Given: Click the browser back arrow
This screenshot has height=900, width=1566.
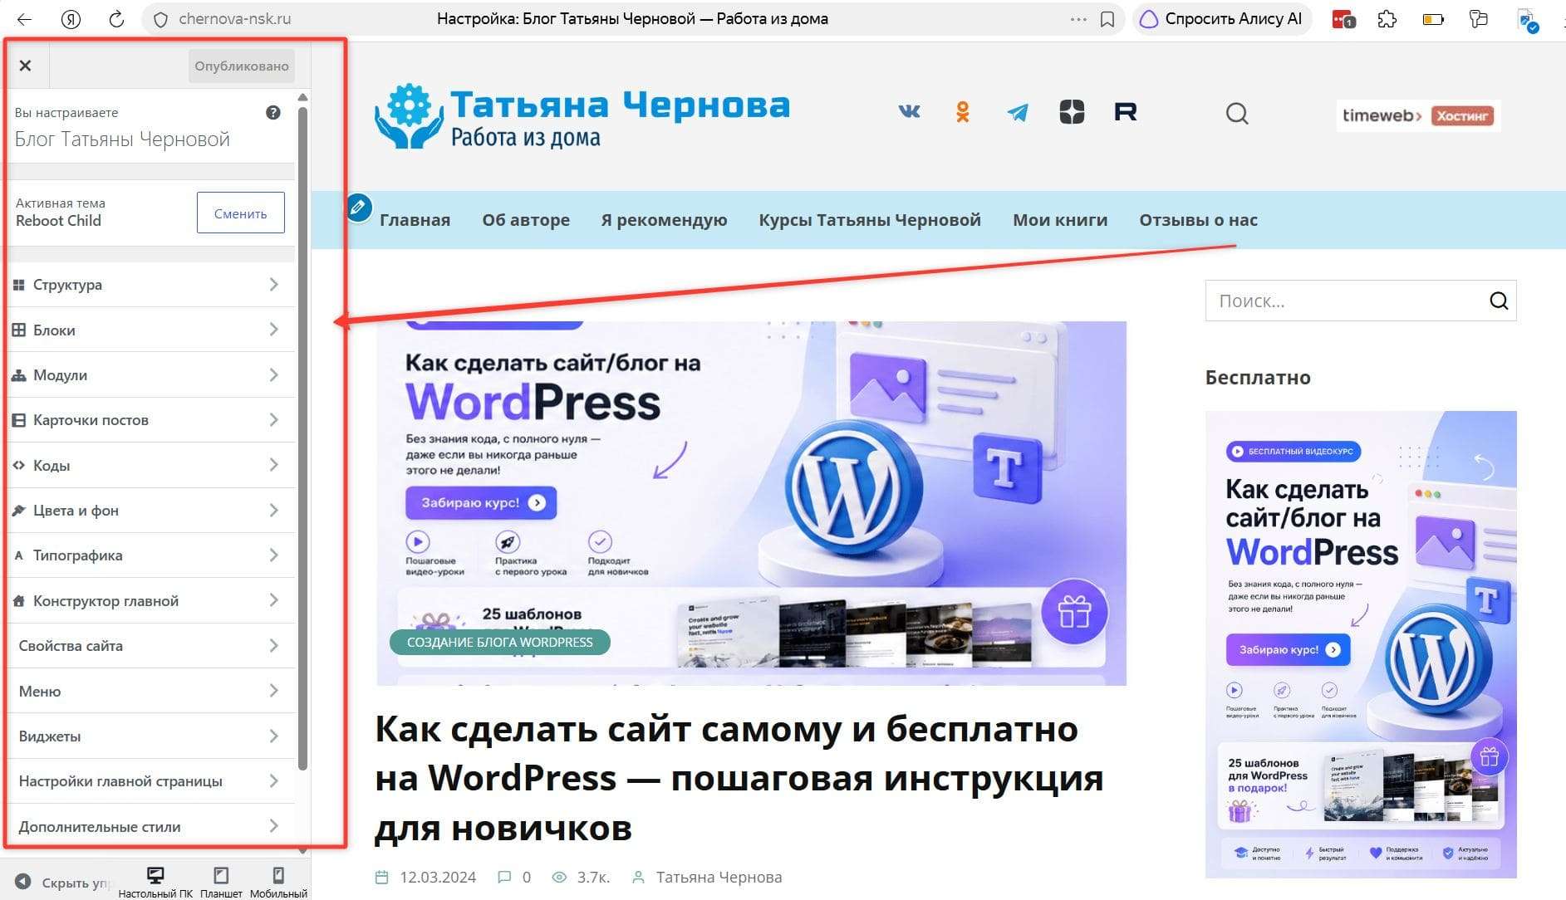Looking at the screenshot, I should 24,19.
